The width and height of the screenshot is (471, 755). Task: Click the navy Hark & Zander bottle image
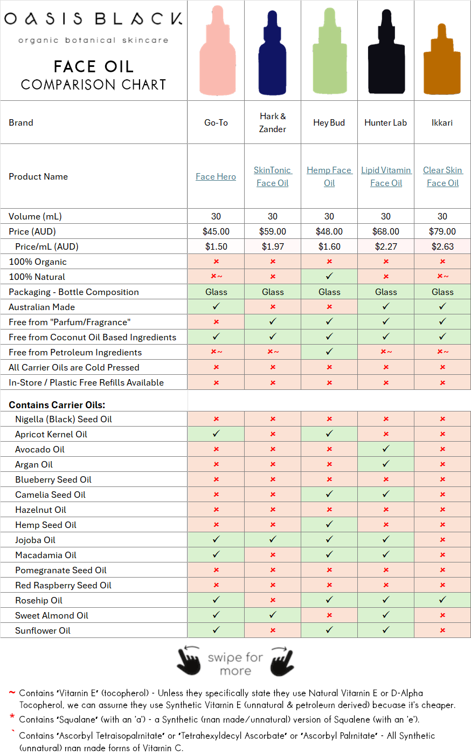point(273,52)
